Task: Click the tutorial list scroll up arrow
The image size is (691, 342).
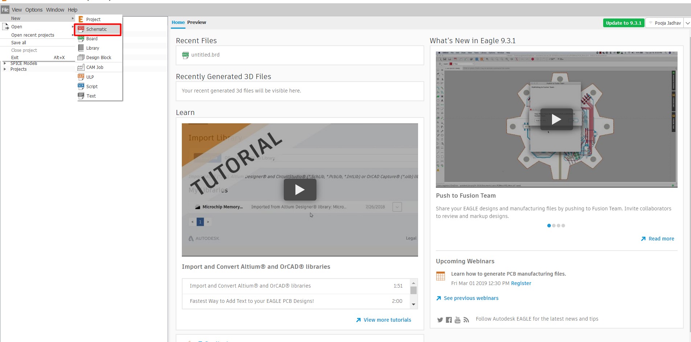Action: (413, 283)
